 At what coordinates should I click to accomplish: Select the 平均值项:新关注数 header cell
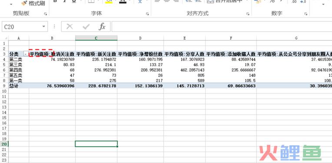[x=96, y=54]
